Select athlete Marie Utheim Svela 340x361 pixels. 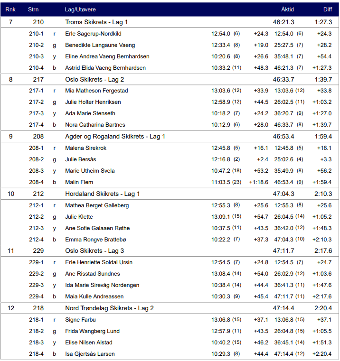(90, 171)
